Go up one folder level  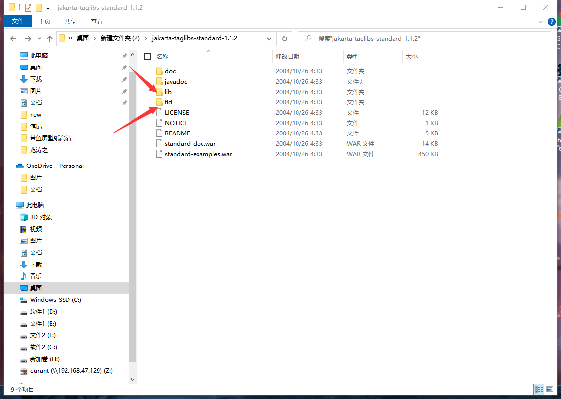point(50,38)
